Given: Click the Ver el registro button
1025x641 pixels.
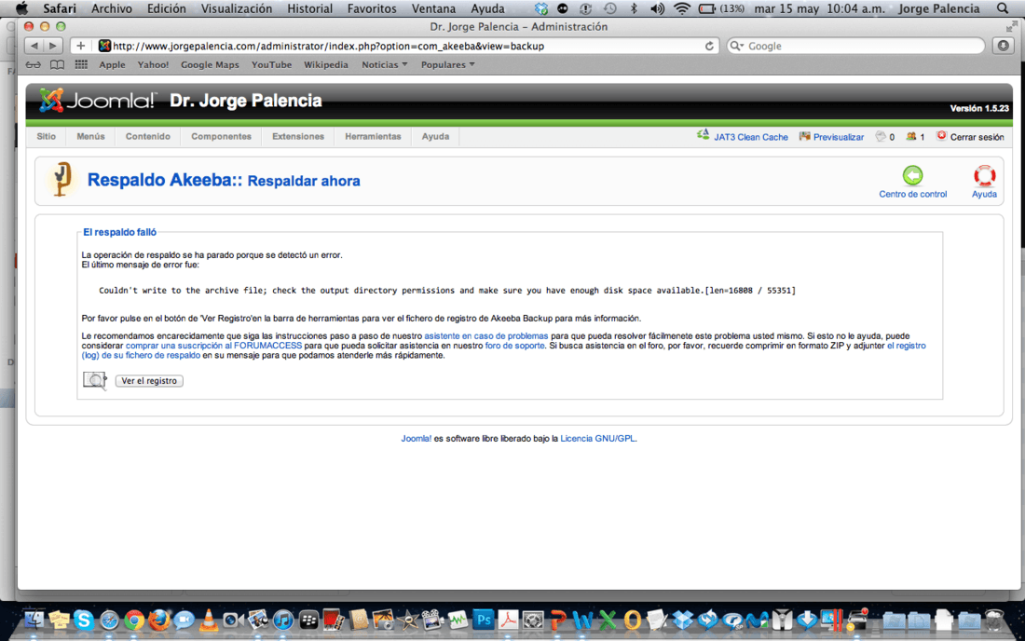Looking at the screenshot, I should click(x=149, y=380).
